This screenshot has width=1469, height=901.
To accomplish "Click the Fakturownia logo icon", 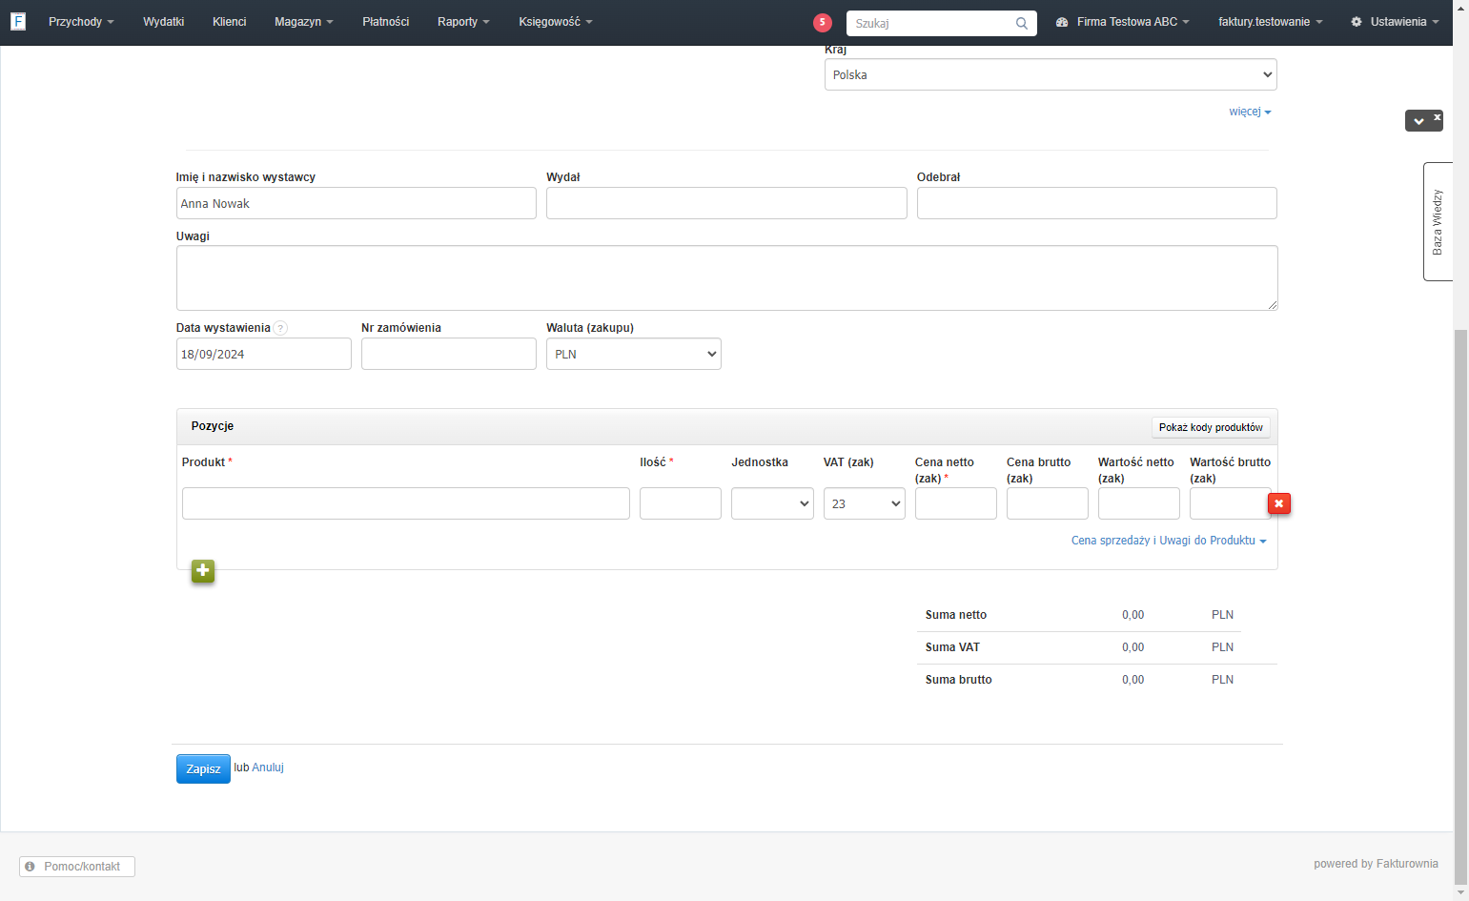I will pos(17,21).
